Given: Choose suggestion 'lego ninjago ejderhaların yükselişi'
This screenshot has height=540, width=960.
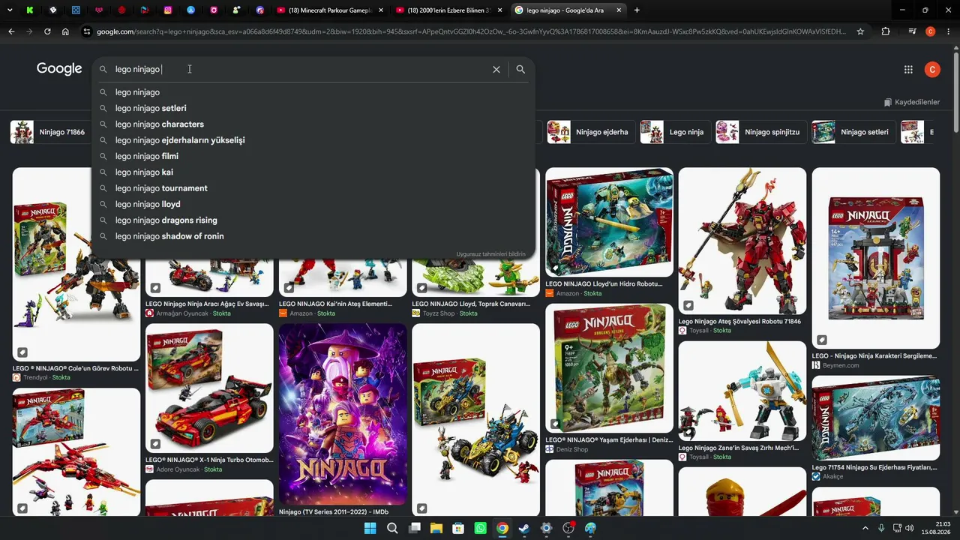Looking at the screenshot, I should click(x=313, y=140).
